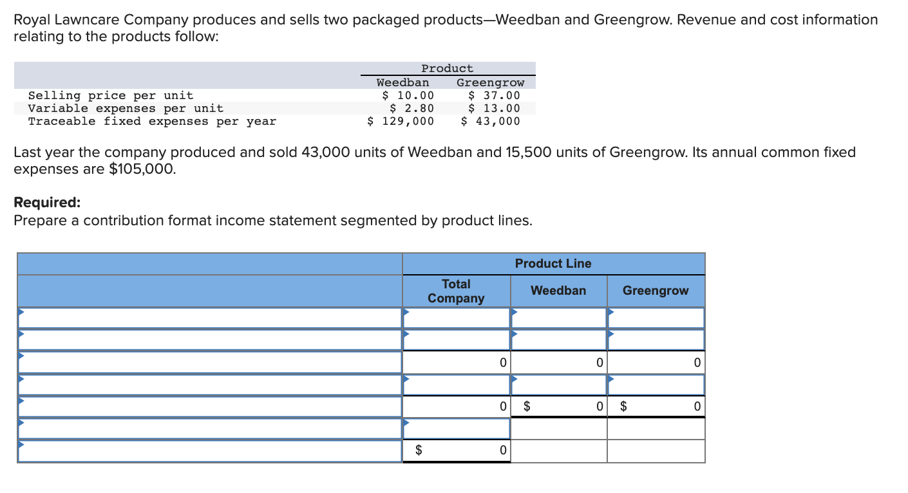Select Total Company input in first row
The height and width of the screenshot is (493, 908).
click(457, 318)
